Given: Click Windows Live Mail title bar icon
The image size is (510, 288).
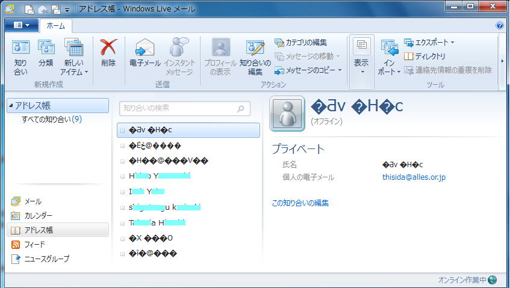Looking at the screenshot, I should point(10,9).
